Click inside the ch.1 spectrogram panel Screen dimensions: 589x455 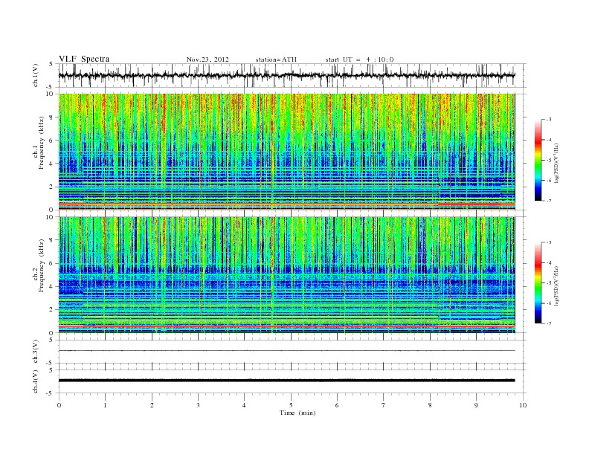pos(286,152)
